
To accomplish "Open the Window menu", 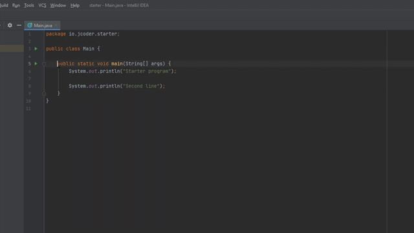I will click(58, 5).
